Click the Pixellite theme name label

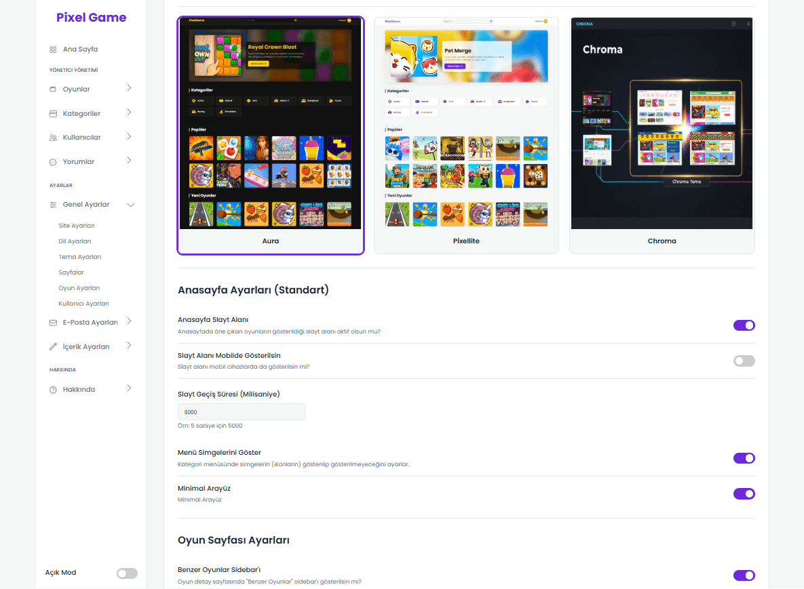click(466, 241)
